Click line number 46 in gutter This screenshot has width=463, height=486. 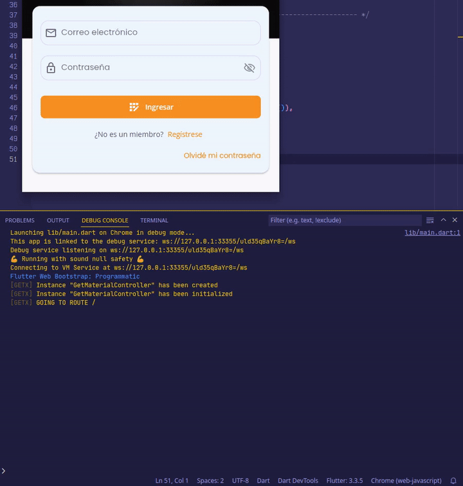(14, 108)
